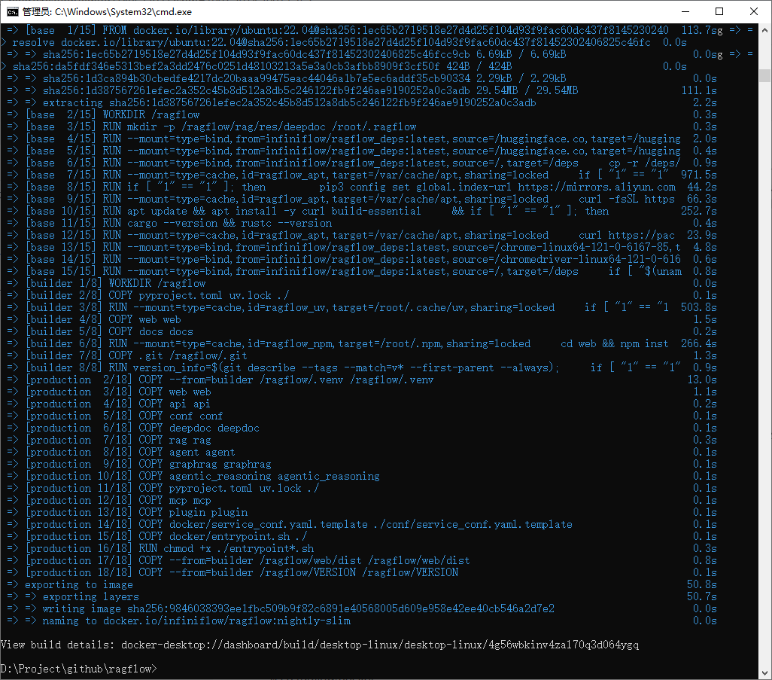Click the window title text cmd.exe

107,12
